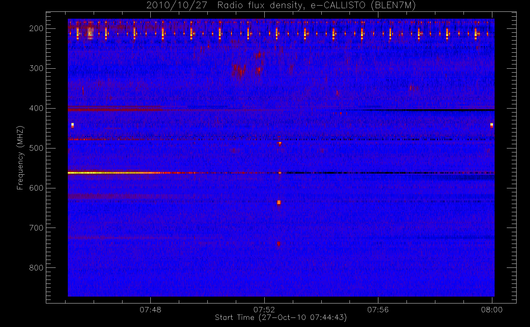Click the 300 frequency tick label
530x327 pixels.
(36, 68)
